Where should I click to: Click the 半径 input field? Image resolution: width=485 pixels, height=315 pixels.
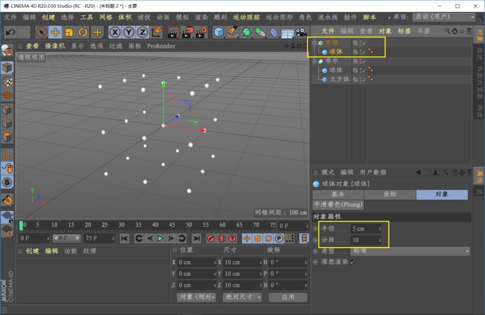[x=365, y=229]
